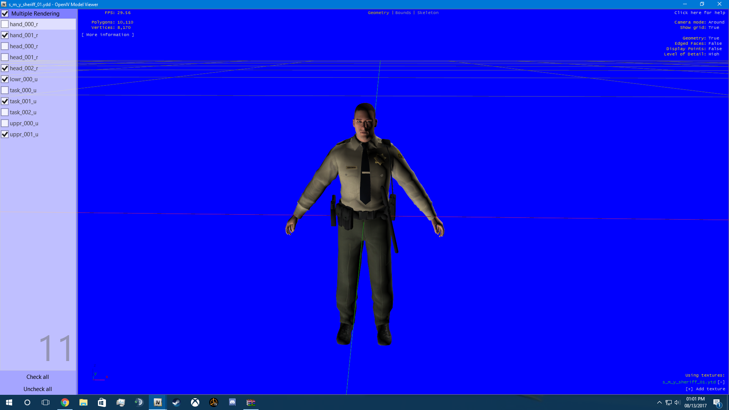Toggle the uppr_000_u checkbox on
This screenshot has height=410, width=729.
click(5, 123)
